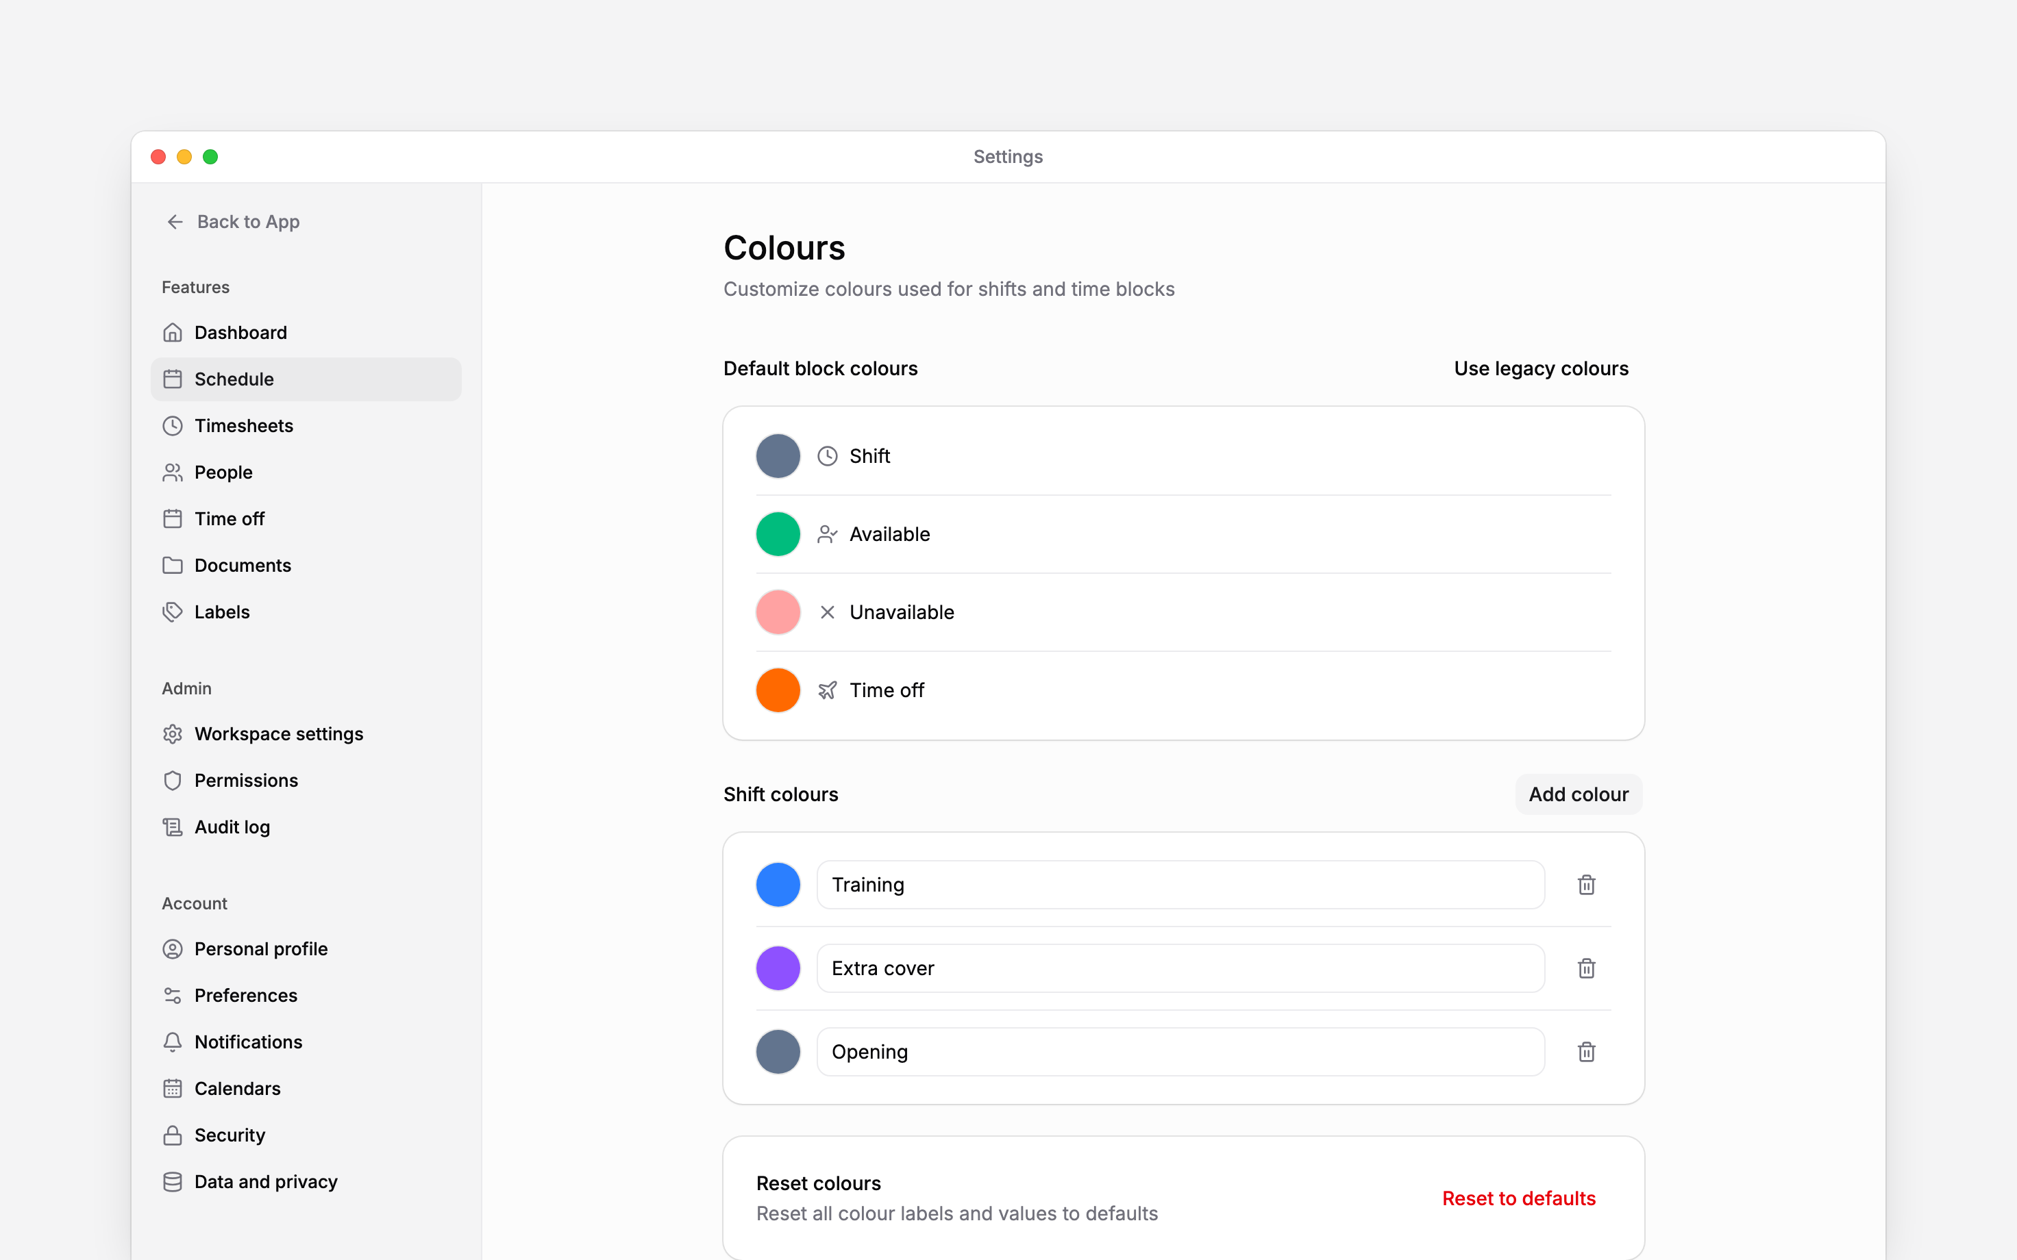Click the Documents folder icon
Image resolution: width=2017 pixels, height=1260 pixels.
(x=173, y=566)
